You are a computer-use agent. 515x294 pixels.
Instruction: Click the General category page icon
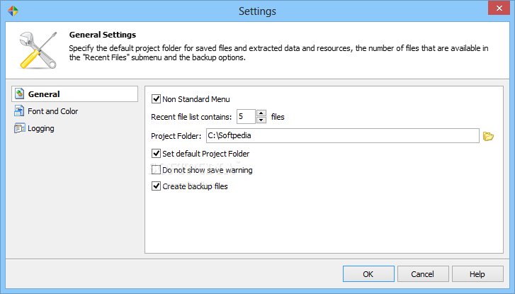point(19,94)
